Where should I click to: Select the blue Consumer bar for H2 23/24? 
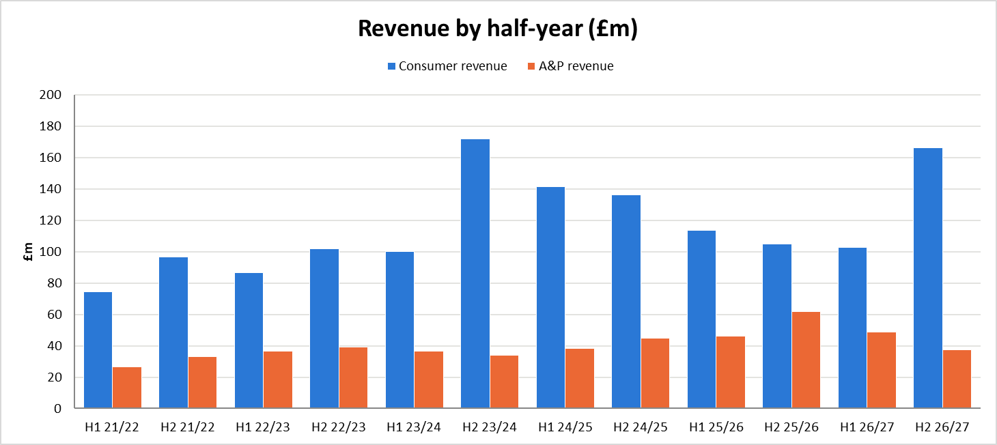pyautogui.click(x=475, y=274)
